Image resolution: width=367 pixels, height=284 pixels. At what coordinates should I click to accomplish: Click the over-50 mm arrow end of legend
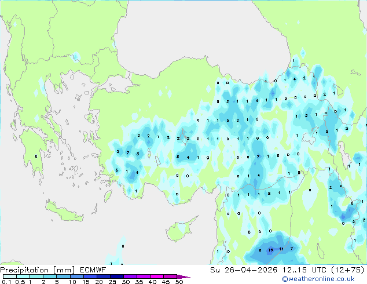183,276
